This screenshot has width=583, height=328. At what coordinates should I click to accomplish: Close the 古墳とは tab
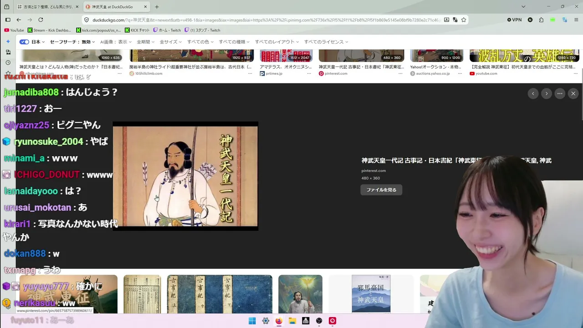point(77,7)
